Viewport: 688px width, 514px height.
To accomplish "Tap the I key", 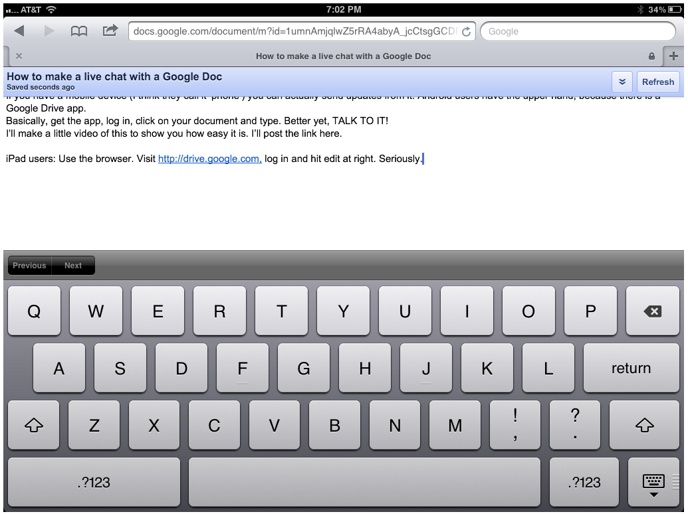I will click(467, 311).
